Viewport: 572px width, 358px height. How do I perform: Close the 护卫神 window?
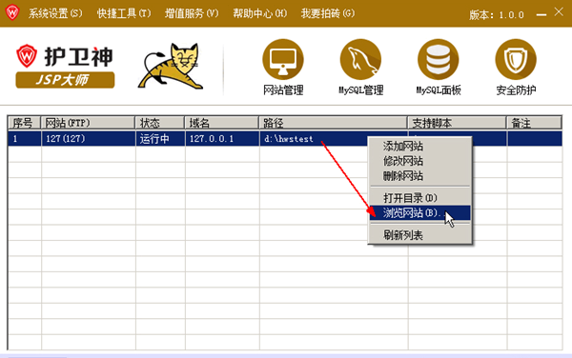559,12
